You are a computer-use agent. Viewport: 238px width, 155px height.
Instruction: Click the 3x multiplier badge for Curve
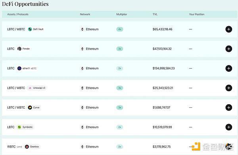click(x=120, y=107)
